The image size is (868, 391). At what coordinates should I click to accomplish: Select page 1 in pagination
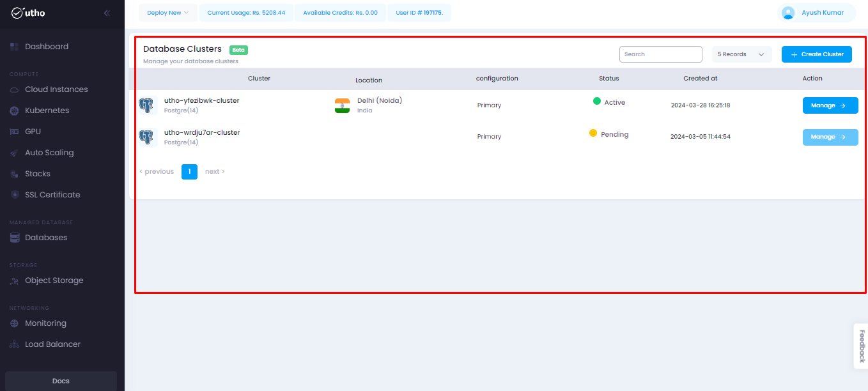(189, 172)
